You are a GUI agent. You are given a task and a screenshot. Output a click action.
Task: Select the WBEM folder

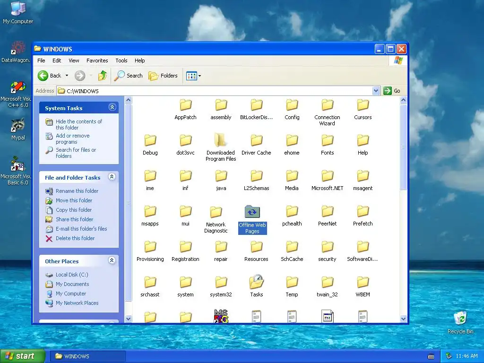(x=363, y=286)
